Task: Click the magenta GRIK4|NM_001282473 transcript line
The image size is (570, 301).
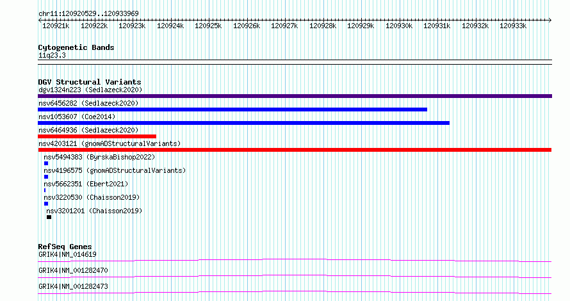Action: coord(295,292)
